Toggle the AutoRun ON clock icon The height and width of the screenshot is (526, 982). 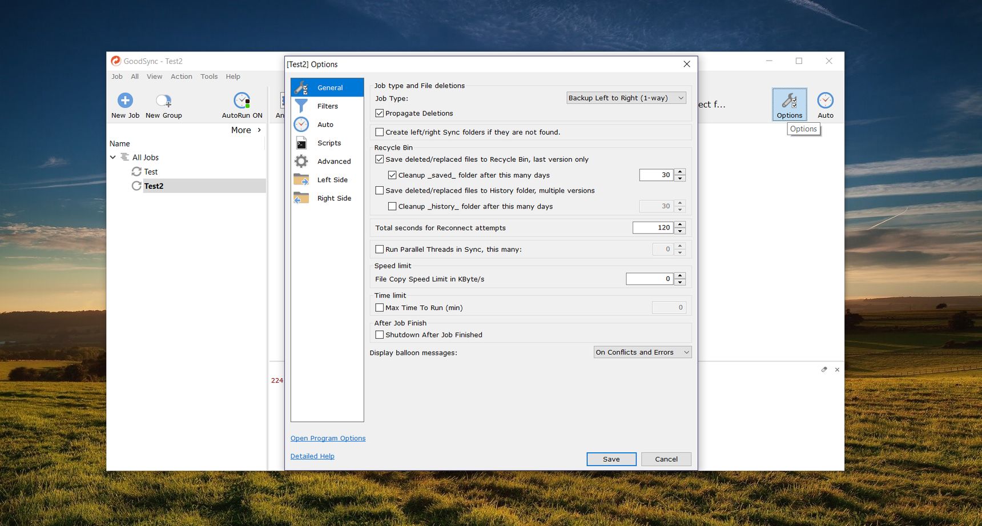coord(242,101)
